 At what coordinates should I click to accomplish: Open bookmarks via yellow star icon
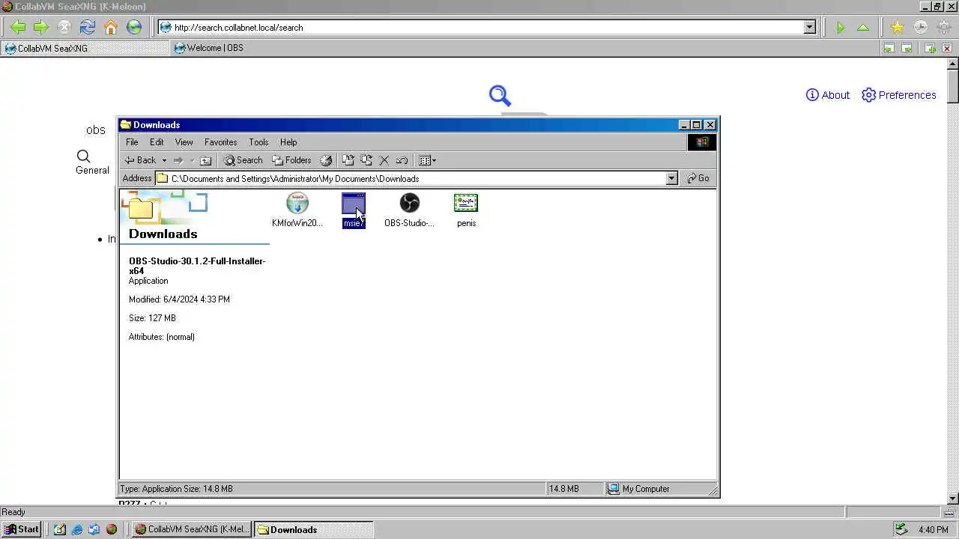click(x=897, y=28)
